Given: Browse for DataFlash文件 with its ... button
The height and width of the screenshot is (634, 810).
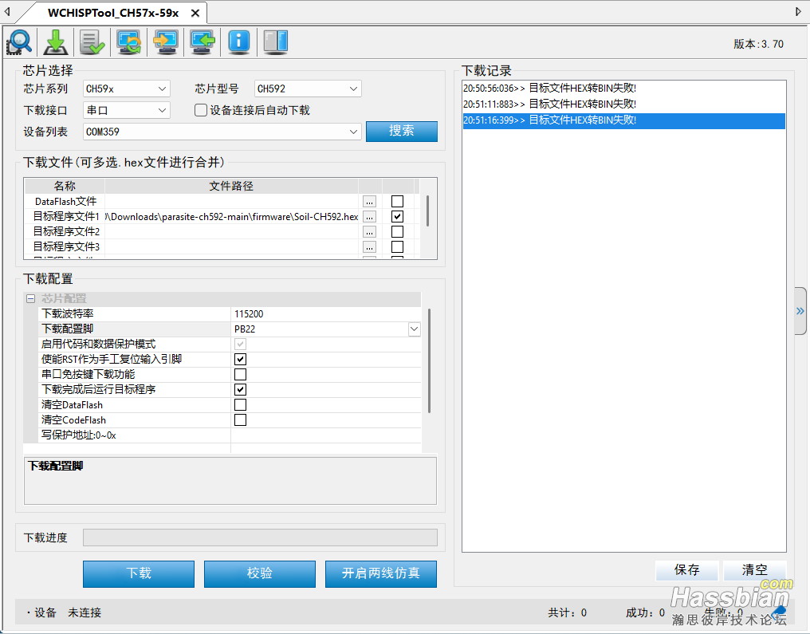Looking at the screenshot, I should 369,202.
